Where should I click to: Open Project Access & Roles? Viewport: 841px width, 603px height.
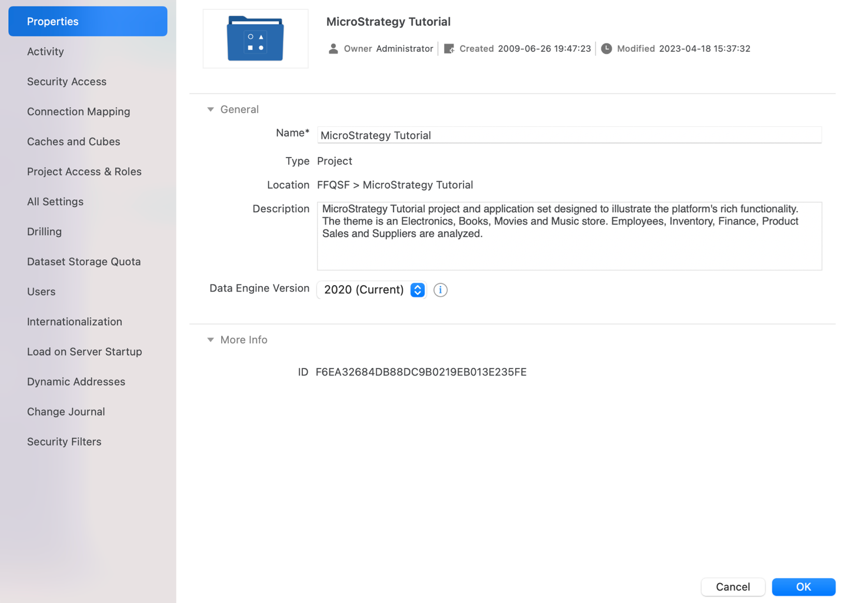pyautogui.click(x=84, y=172)
